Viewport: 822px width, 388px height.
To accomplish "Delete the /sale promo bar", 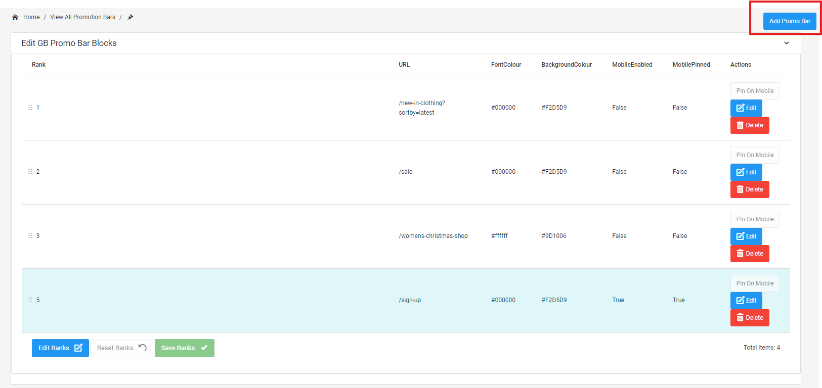I will (x=750, y=189).
